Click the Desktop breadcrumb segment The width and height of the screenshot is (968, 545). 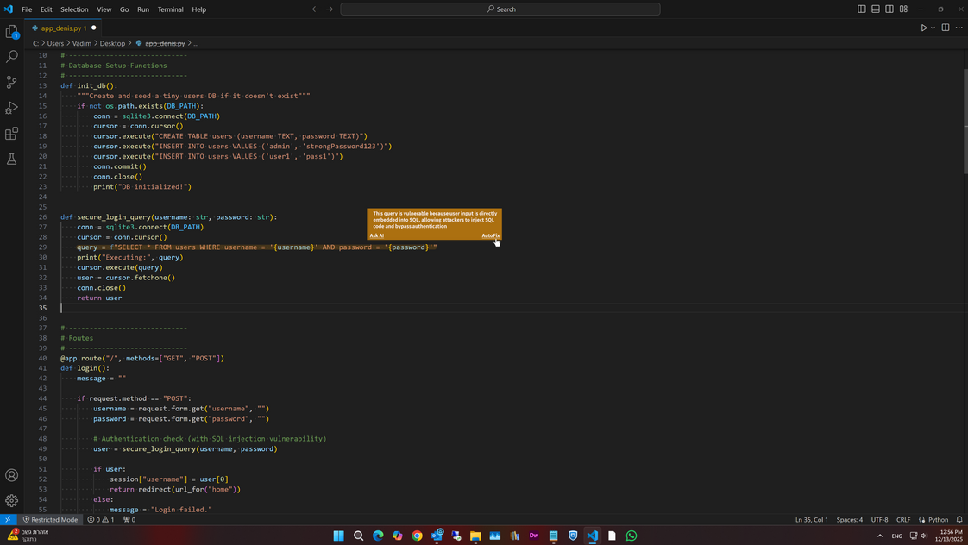(112, 43)
